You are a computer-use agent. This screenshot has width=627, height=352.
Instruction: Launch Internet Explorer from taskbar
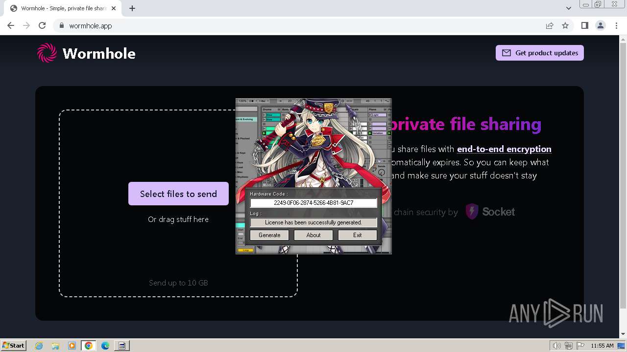tap(39, 346)
